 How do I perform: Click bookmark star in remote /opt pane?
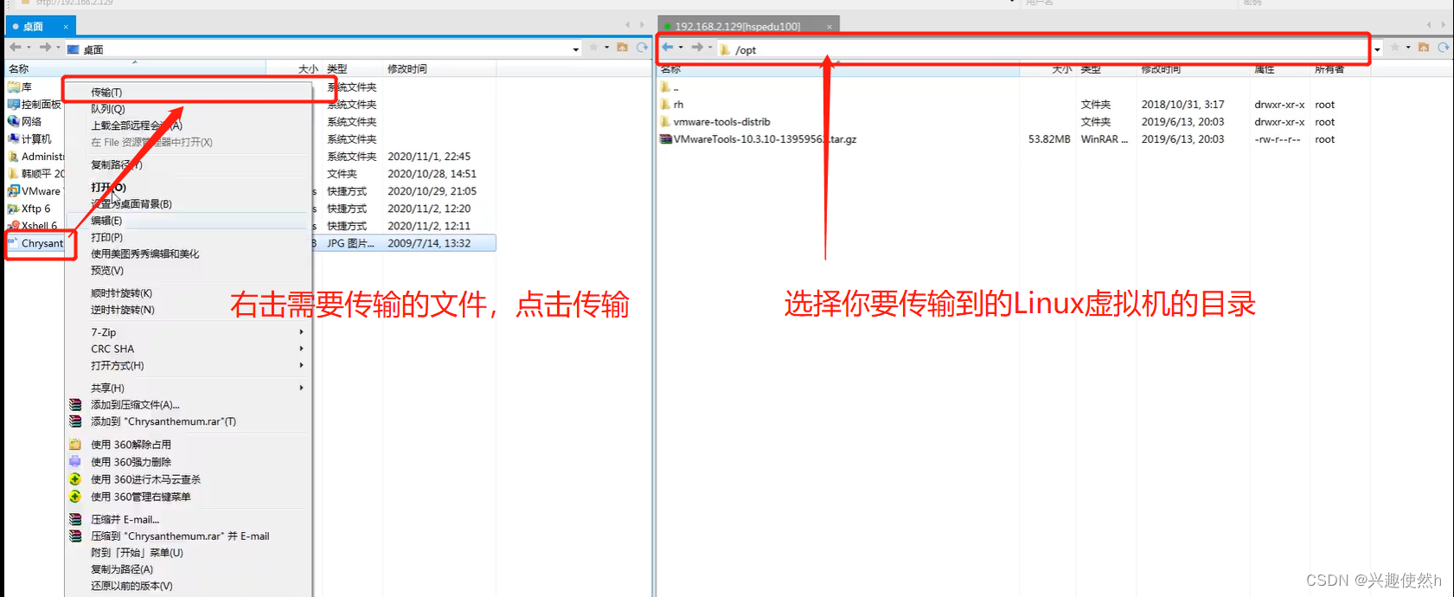tap(1394, 48)
